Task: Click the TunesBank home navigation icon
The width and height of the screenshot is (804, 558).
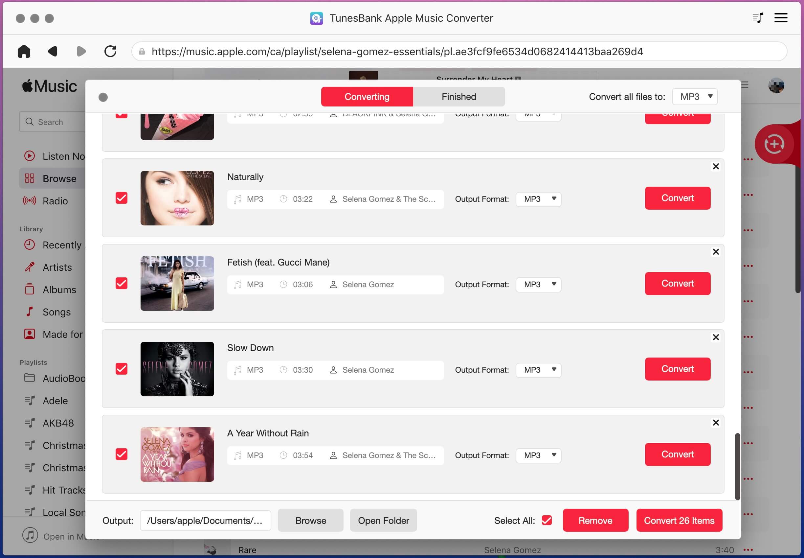Action: coord(24,51)
